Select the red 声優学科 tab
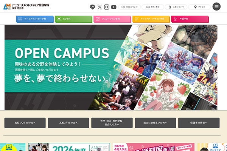The image size is (227, 151). pyautogui.click(x=190, y=19)
